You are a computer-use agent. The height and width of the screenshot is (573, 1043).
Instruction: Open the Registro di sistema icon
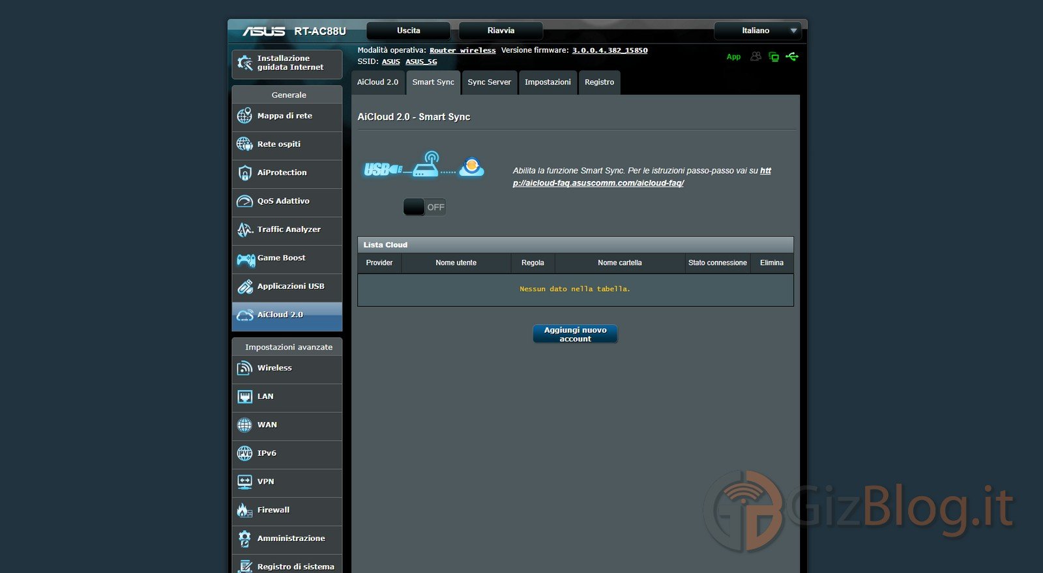click(244, 566)
